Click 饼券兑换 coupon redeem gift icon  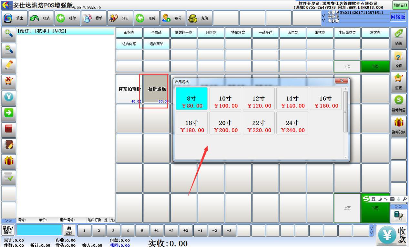coord(398,127)
